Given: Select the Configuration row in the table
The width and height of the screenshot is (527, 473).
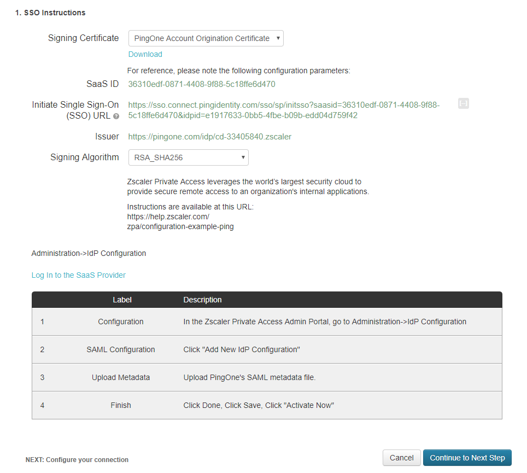Looking at the screenshot, I should point(266,322).
